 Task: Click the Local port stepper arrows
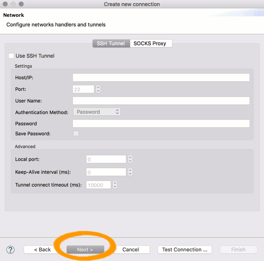[x=130, y=159]
